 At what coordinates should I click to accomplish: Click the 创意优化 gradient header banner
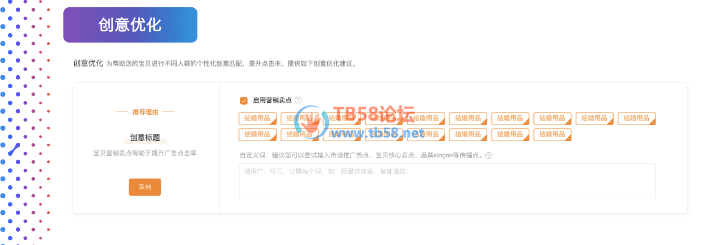(130, 25)
